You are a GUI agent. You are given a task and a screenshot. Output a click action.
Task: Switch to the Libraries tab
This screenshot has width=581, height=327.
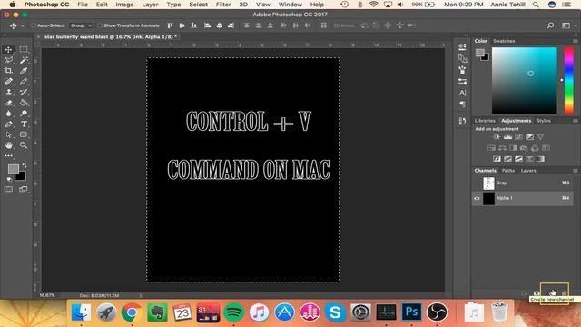click(485, 121)
